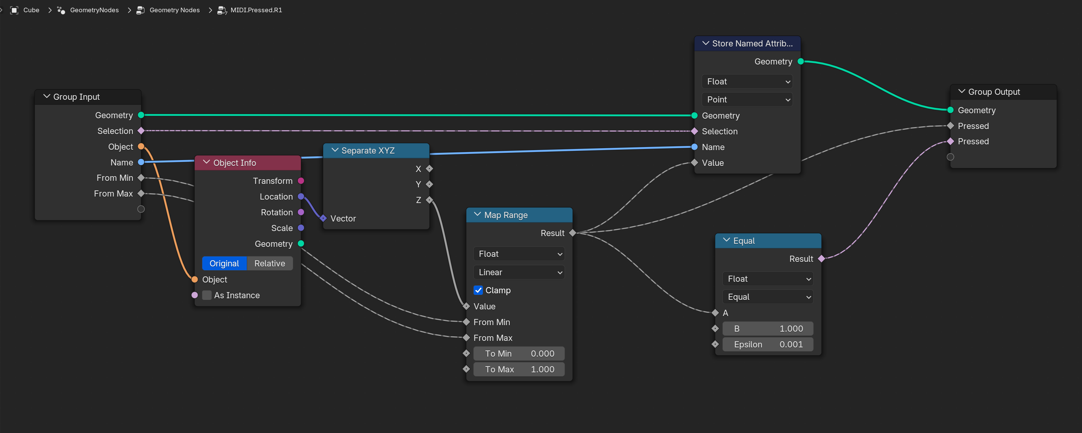Click the Object output socket on Group Input
Viewport: 1082px width, 433px height.
[141, 147]
